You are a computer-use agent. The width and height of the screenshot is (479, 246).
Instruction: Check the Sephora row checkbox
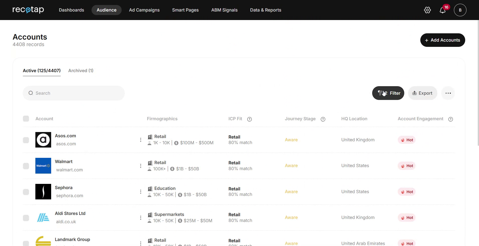26,192
